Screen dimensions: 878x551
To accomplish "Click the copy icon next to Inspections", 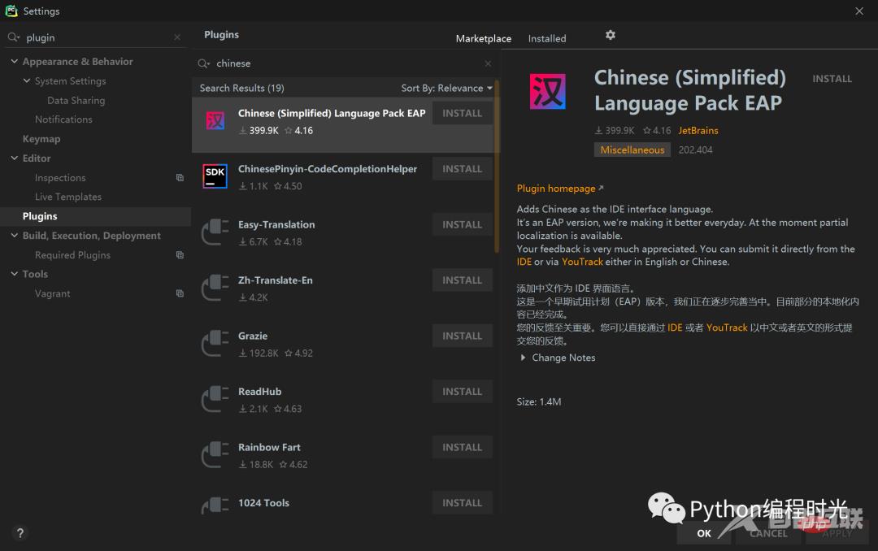I will 180,177.
